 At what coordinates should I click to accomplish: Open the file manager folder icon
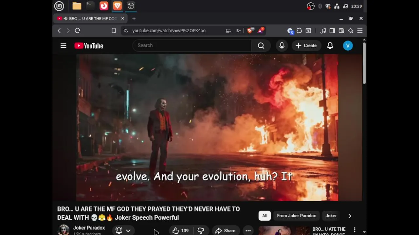77,6
